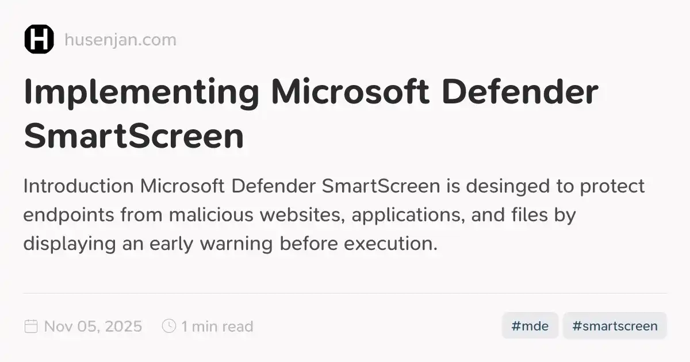Select the #mde tag
This screenshot has height=362, width=690.
(530, 326)
